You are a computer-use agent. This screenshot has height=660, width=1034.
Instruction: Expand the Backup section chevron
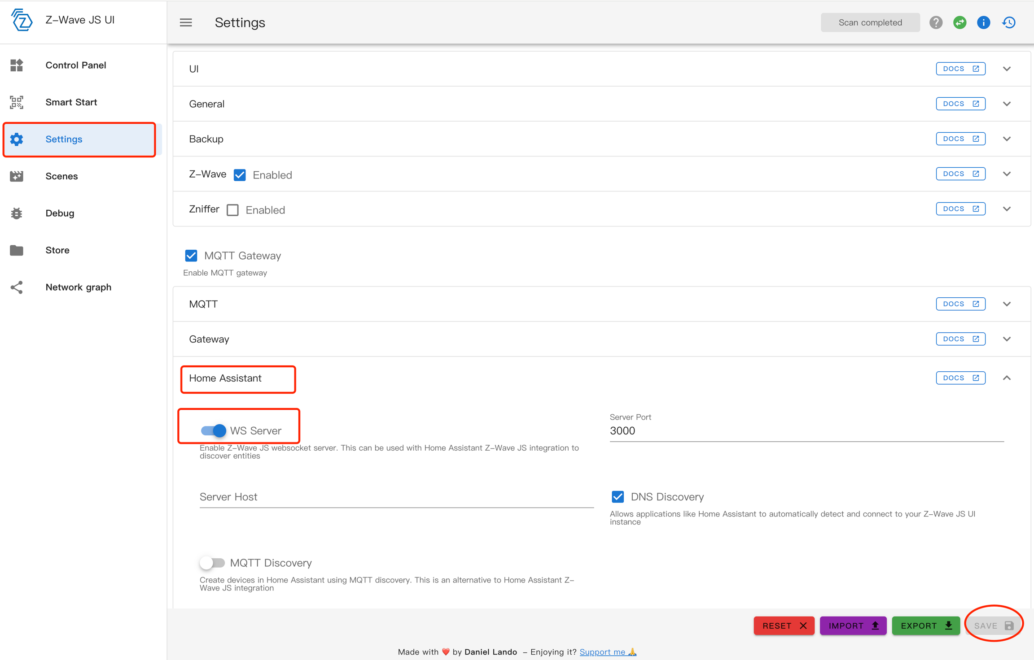pyautogui.click(x=1007, y=139)
